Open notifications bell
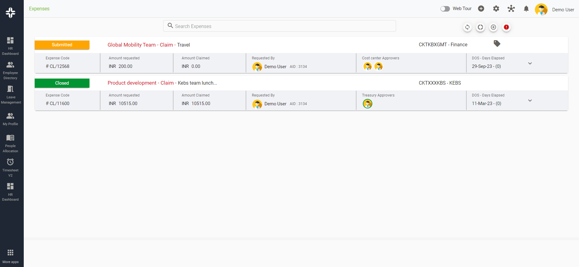Viewport: 579px width, 267px height. [x=526, y=9]
